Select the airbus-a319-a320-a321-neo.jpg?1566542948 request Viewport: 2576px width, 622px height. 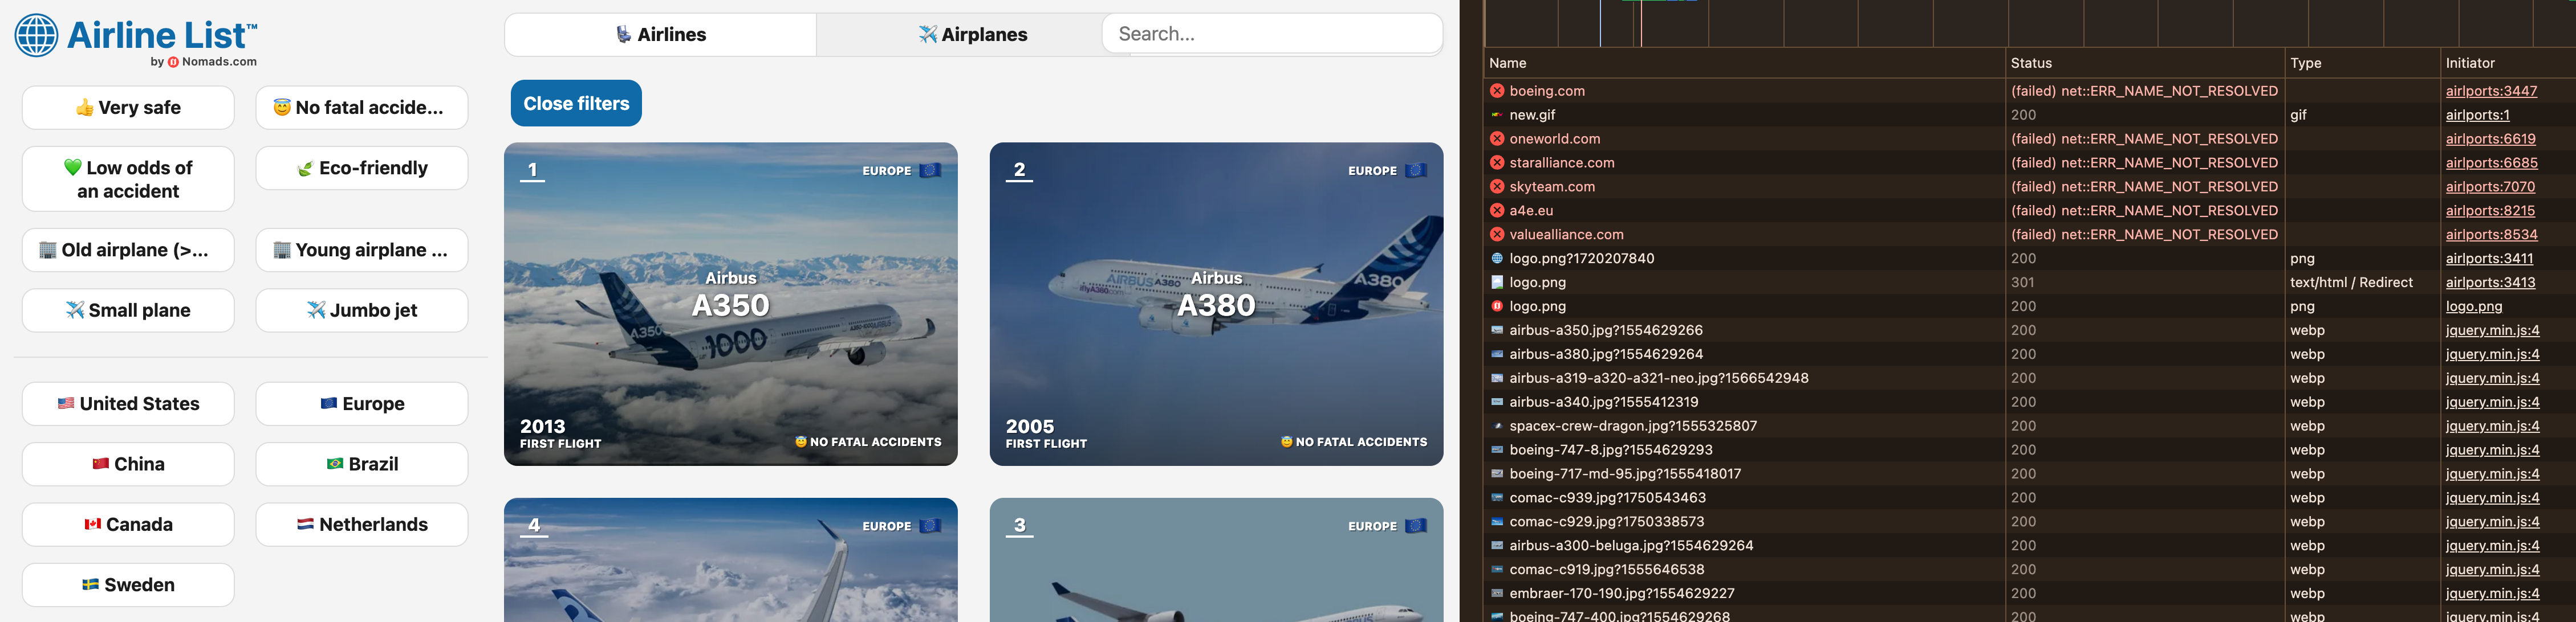[x=1659, y=378]
